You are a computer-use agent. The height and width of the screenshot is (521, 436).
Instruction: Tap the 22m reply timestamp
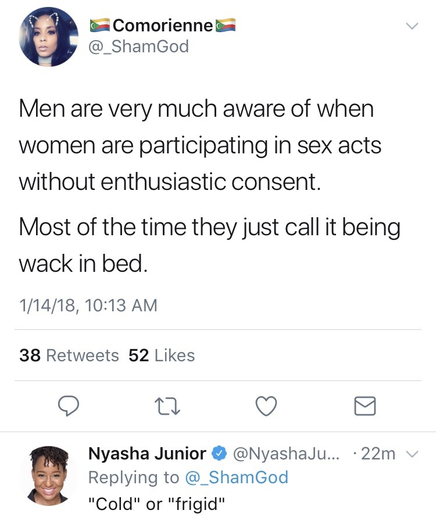tap(378, 454)
